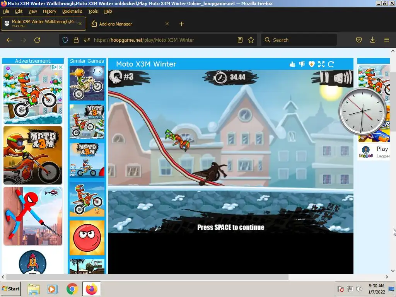Click the horizontal scrollbar left arrow
This screenshot has height=297, width=396.
[x=3, y=277]
